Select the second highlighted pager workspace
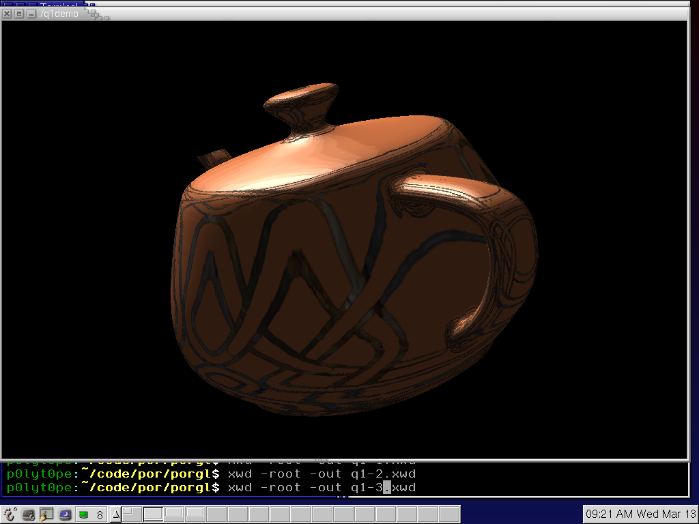Viewport: 699px width, 524px height. coord(154,513)
